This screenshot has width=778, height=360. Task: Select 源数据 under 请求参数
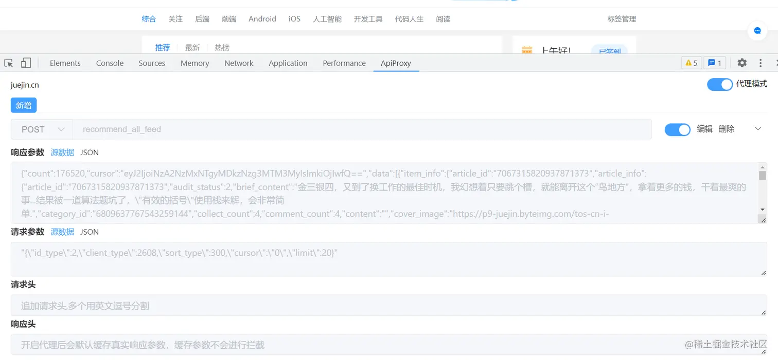[x=62, y=232]
